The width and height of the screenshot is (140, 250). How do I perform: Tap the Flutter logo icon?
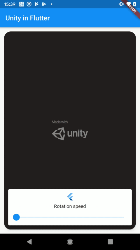(x=70, y=197)
